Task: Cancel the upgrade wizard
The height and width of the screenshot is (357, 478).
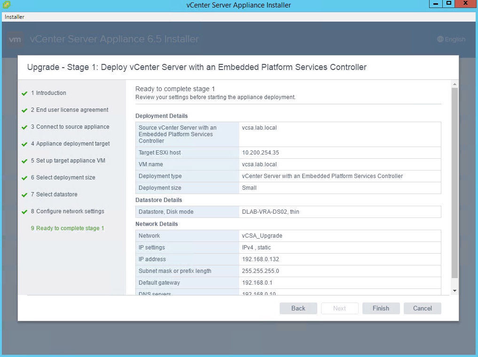Action: (x=422, y=308)
